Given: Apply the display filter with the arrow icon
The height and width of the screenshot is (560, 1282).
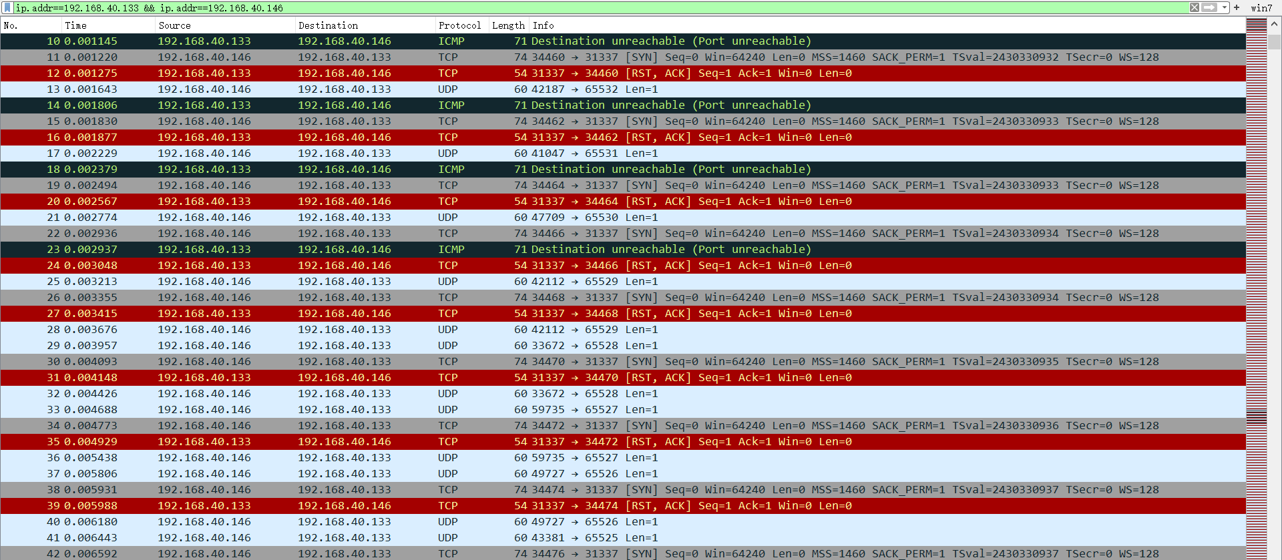Looking at the screenshot, I should tap(1209, 7).
